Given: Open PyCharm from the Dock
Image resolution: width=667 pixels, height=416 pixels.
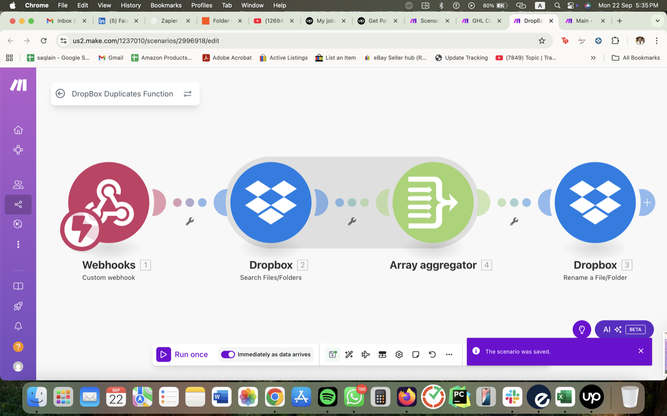Looking at the screenshot, I should pyautogui.click(x=459, y=397).
